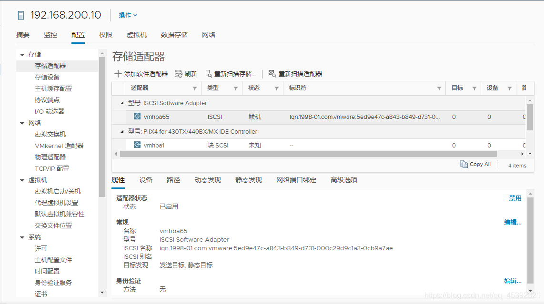
Task: Go to the 数据存储 tab
Action: [x=174, y=35]
